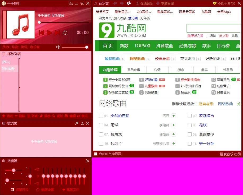The image size is (243, 195).
Task: Click 随便听几首 link under search
Action: (195, 36)
